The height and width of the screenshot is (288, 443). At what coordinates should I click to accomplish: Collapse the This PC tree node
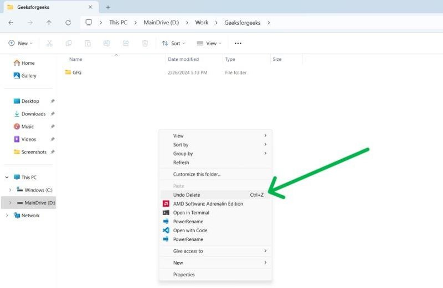pos(7,177)
